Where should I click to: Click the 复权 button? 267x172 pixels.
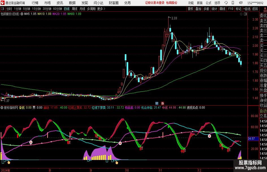click(x=190, y=9)
